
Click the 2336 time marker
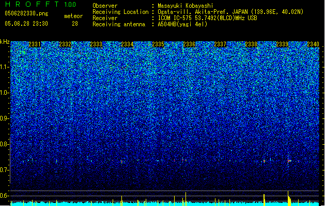[189, 44]
